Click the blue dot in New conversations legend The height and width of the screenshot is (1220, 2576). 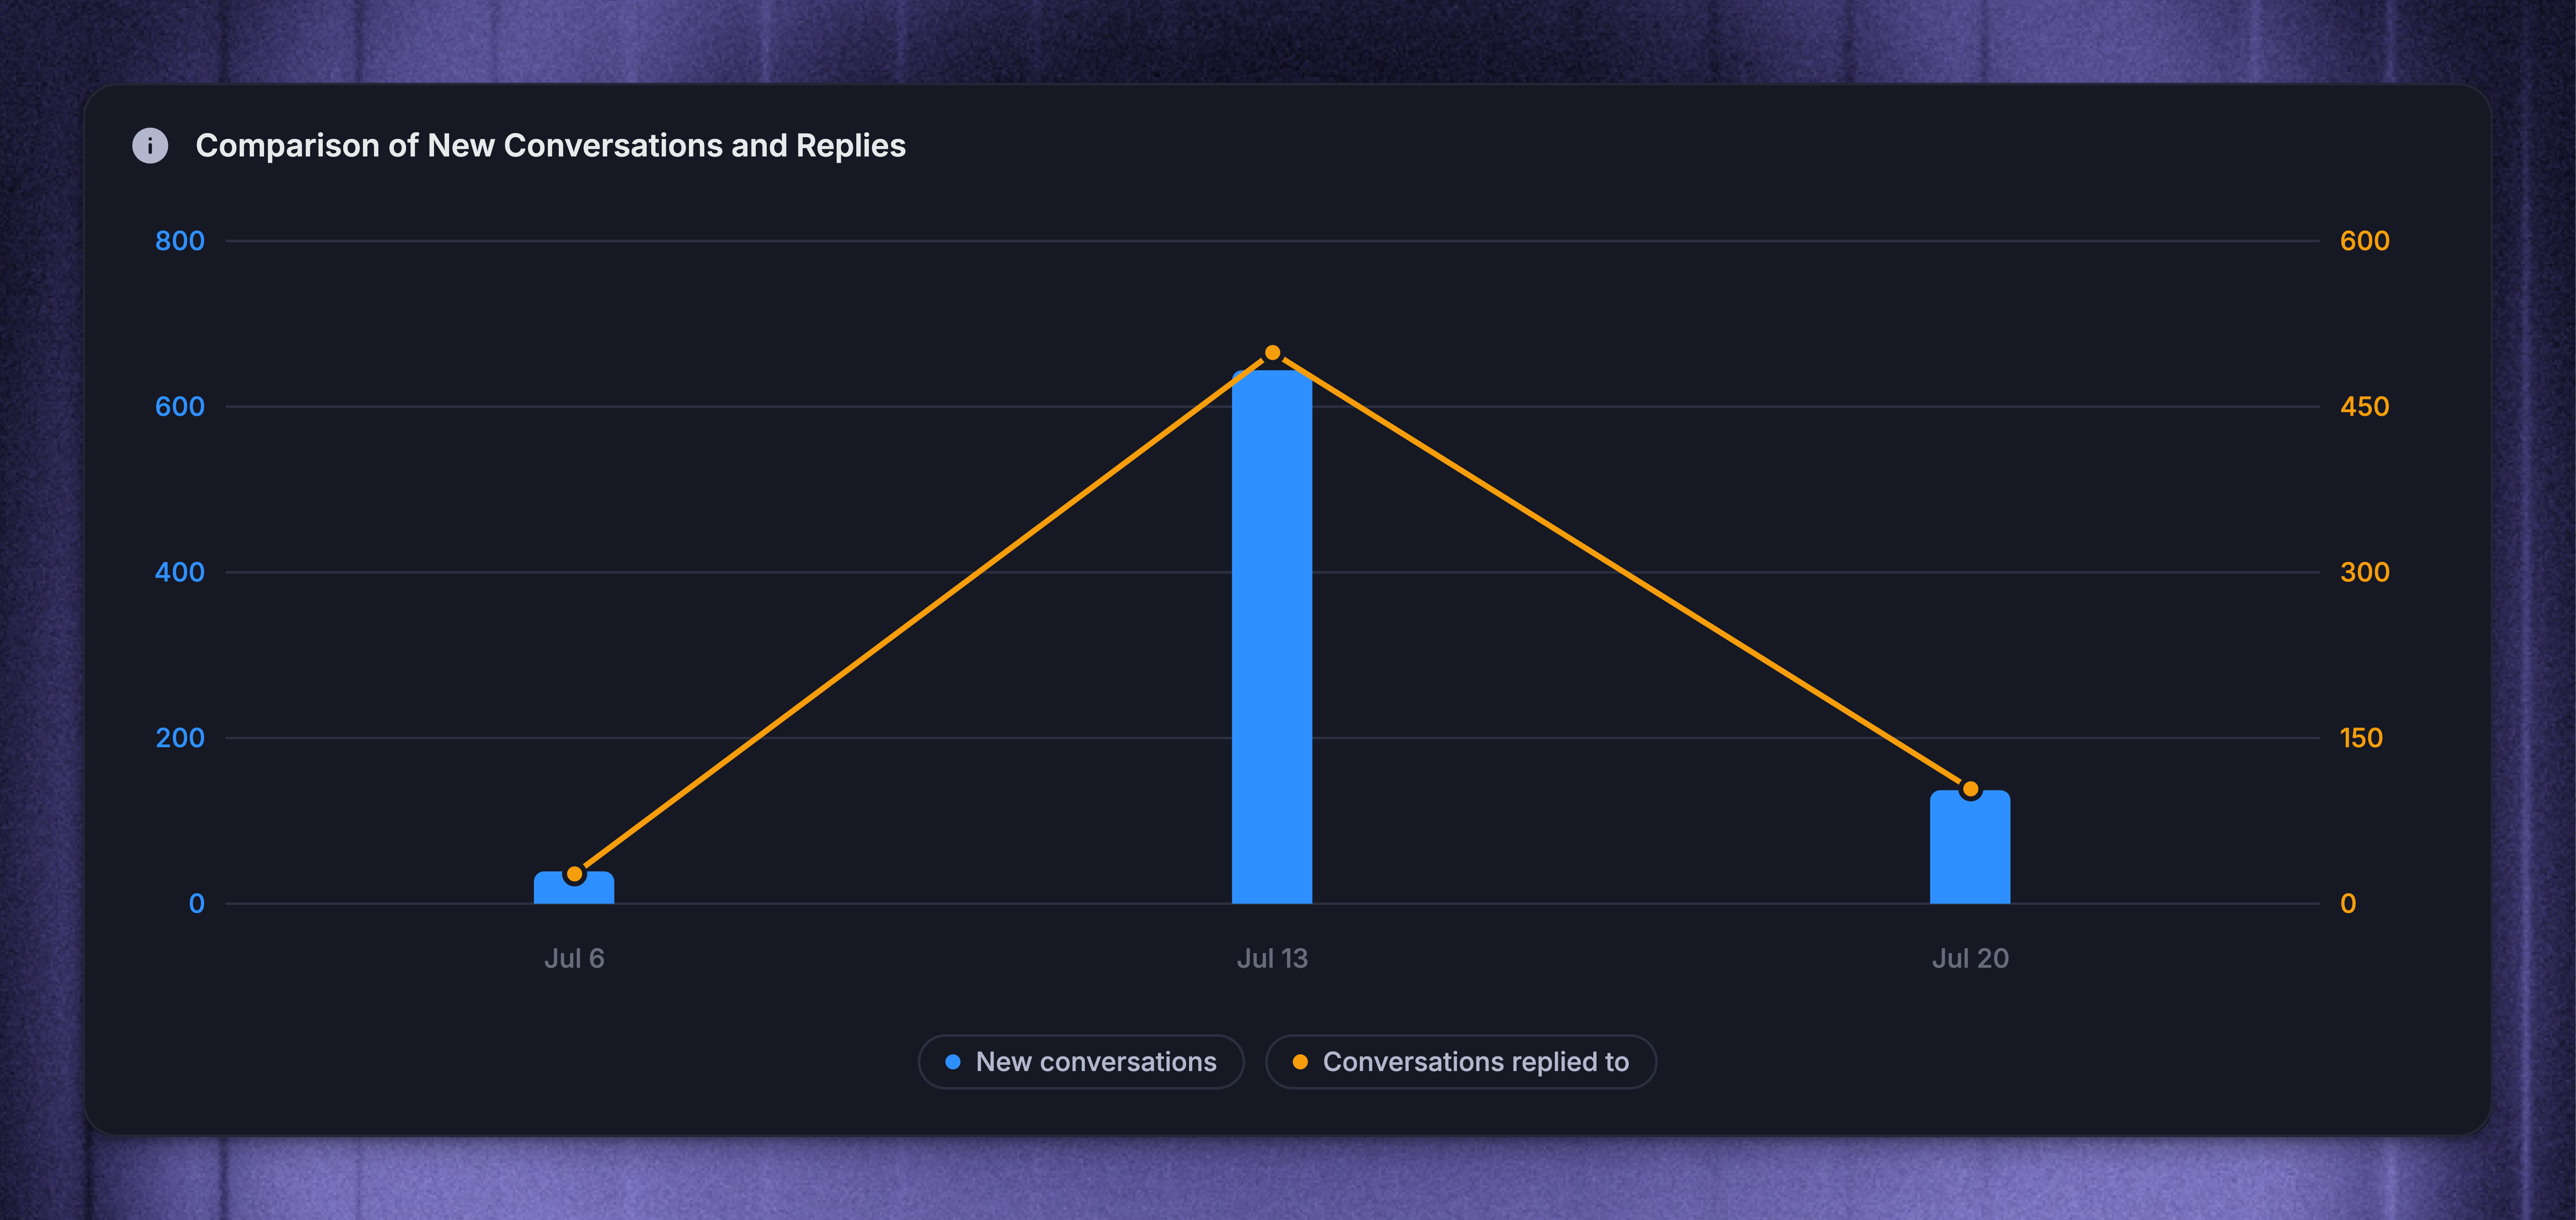pyautogui.click(x=953, y=1062)
